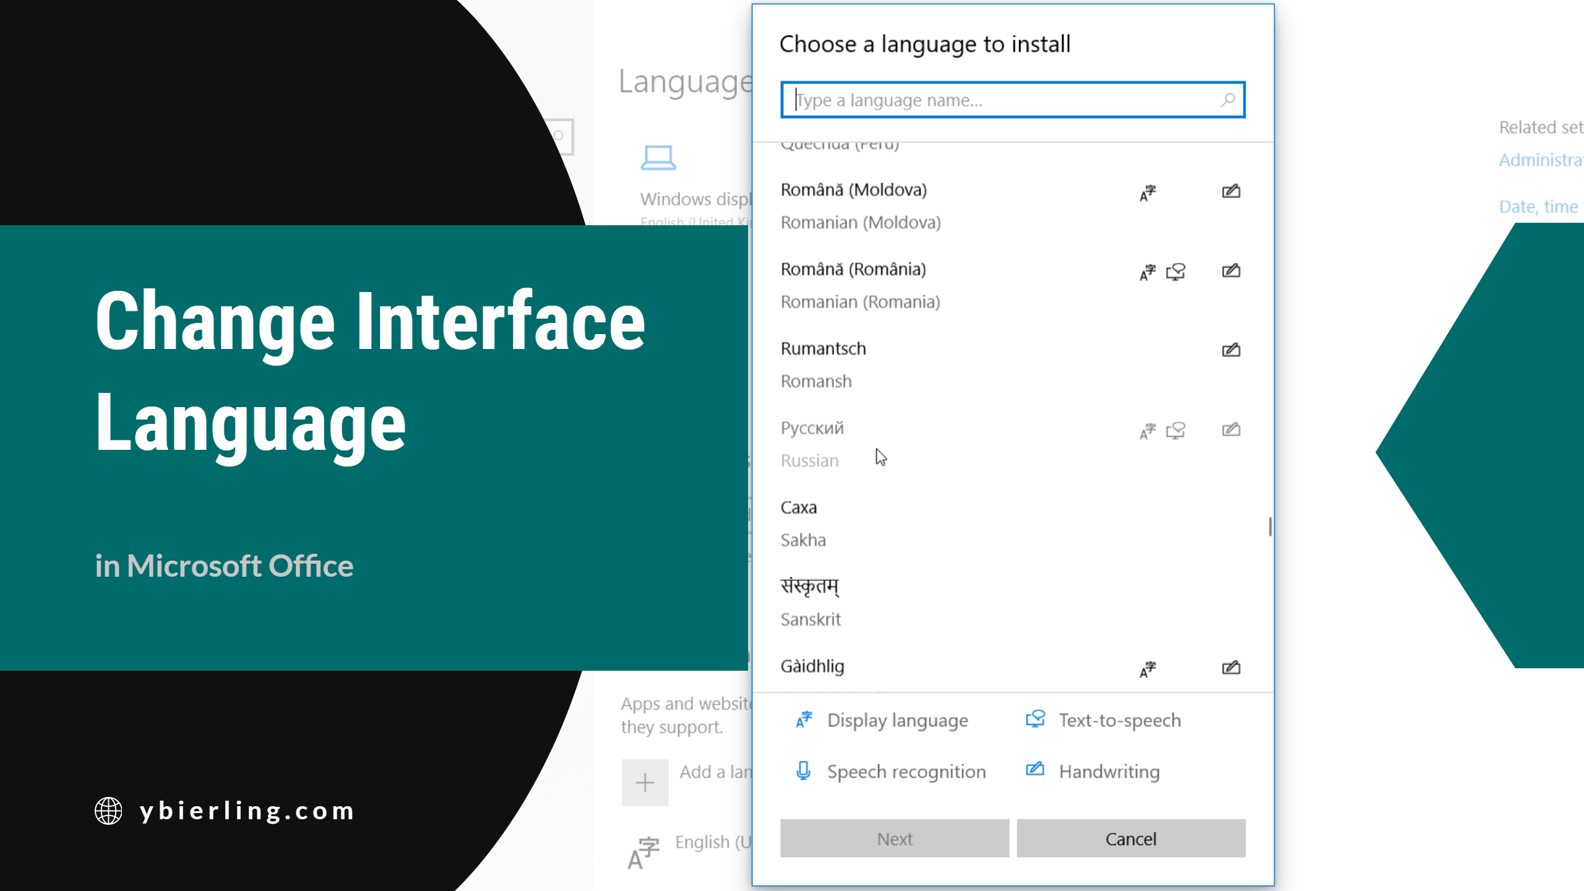This screenshot has width=1584, height=891.
Task: Focus the 'Type a language name' search field
Action: 1013,100
